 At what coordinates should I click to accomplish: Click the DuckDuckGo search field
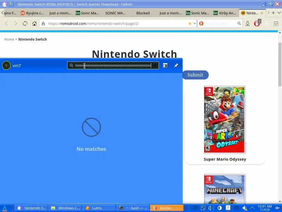(x=220, y=23)
